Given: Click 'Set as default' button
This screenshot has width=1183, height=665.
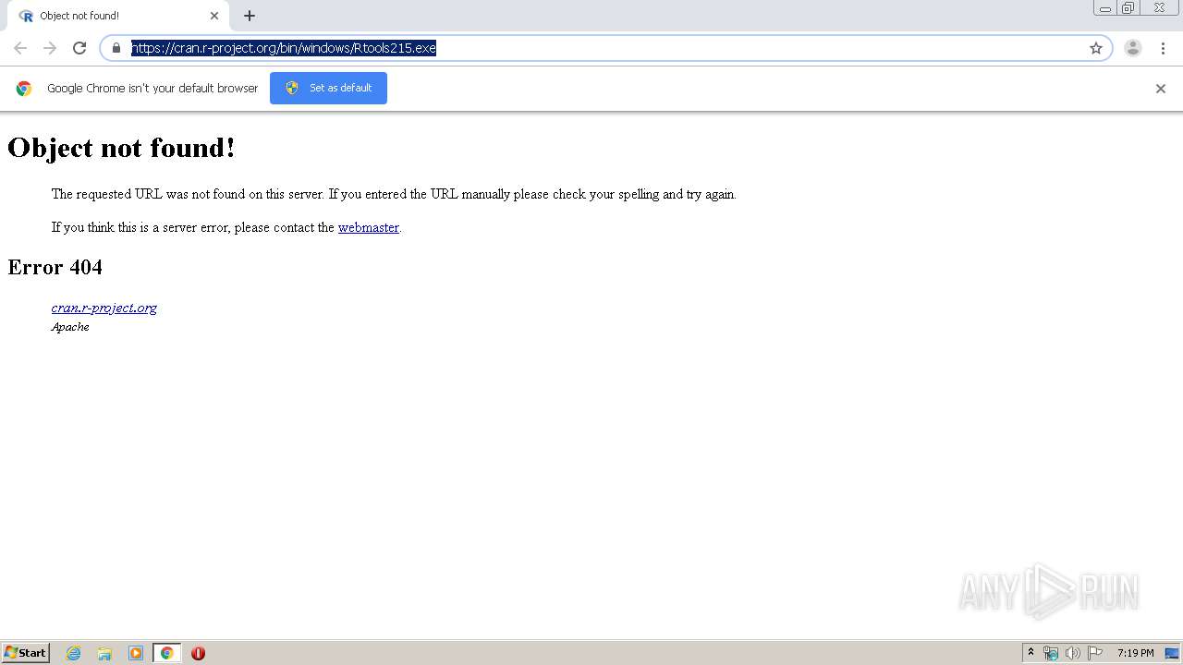Looking at the screenshot, I should click(x=328, y=88).
